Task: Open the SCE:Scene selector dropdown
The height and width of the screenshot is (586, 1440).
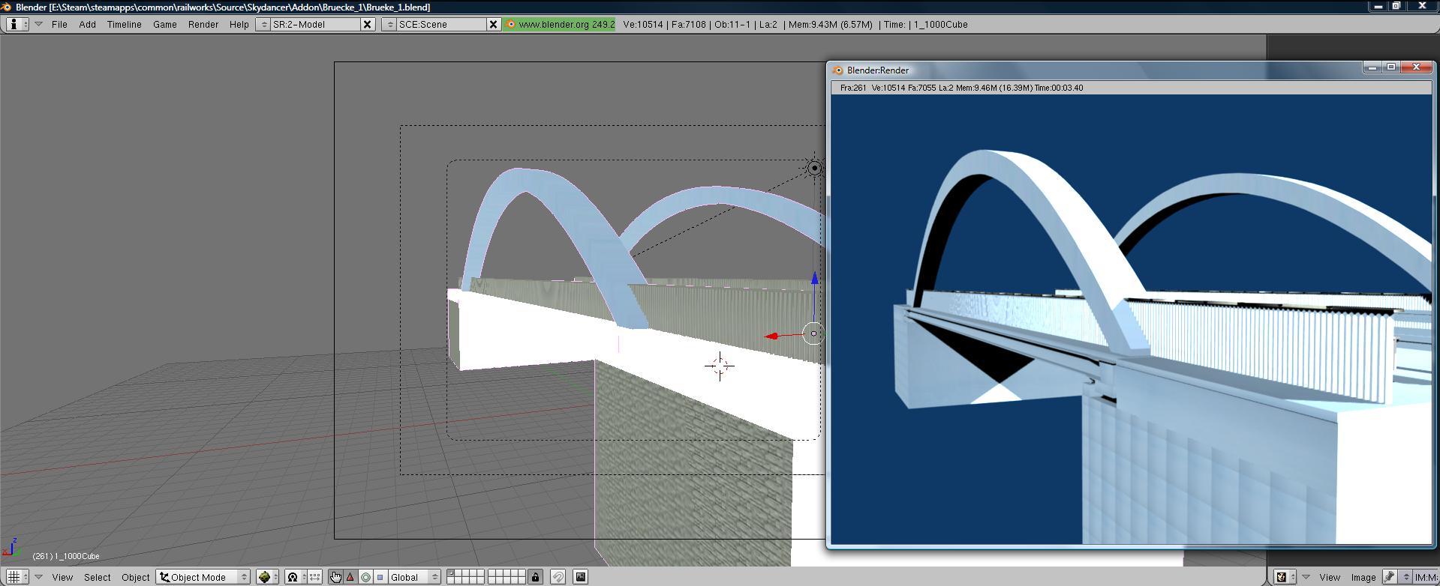Action: [x=389, y=24]
